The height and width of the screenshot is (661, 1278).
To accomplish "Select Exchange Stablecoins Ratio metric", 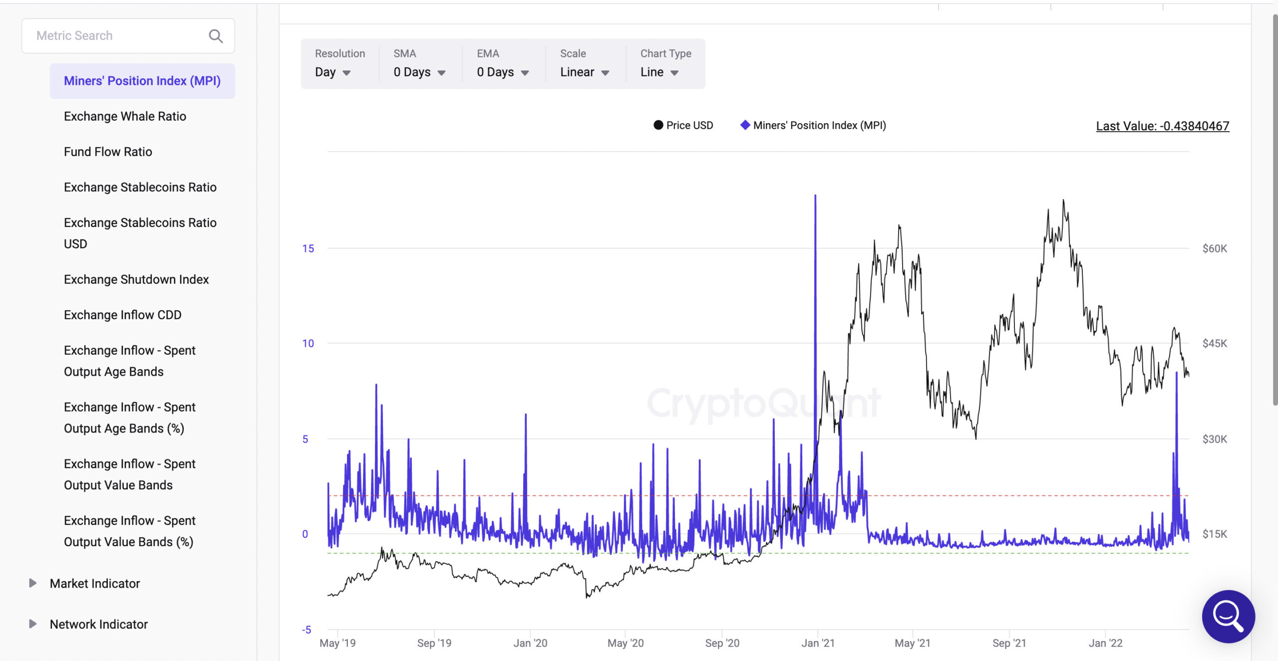I will 140,187.
